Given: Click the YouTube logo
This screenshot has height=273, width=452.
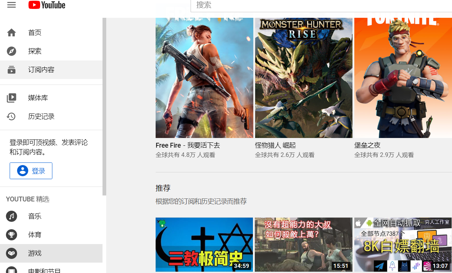Looking at the screenshot, I should [x=47, y=5].
